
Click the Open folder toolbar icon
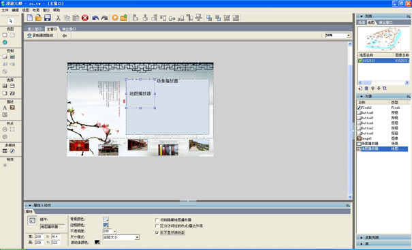[38, 18]
